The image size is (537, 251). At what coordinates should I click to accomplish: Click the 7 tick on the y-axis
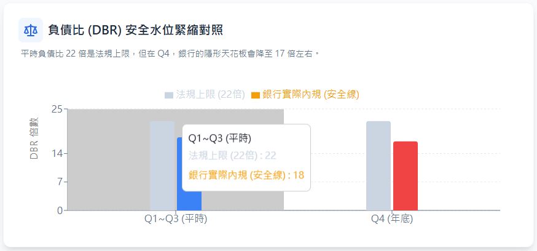(58, 182)
